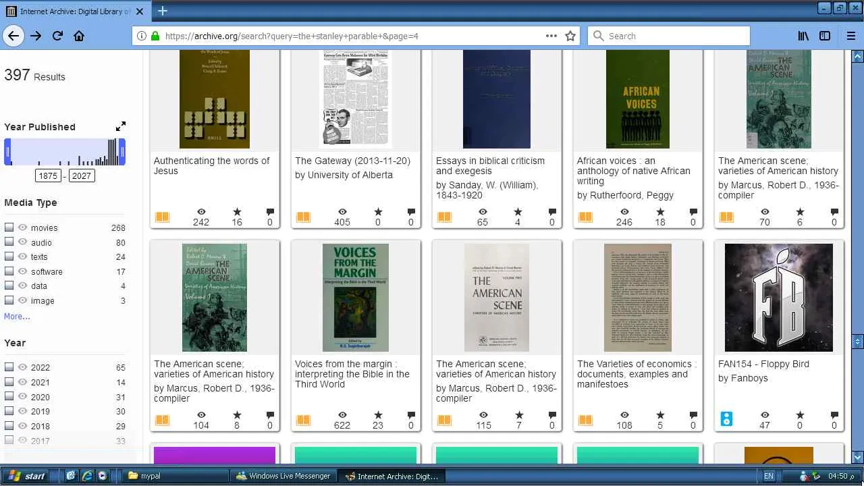Go back to the previous page
Image resolution: width=864 pixels, height=486 pixels.
coord(13,36)
